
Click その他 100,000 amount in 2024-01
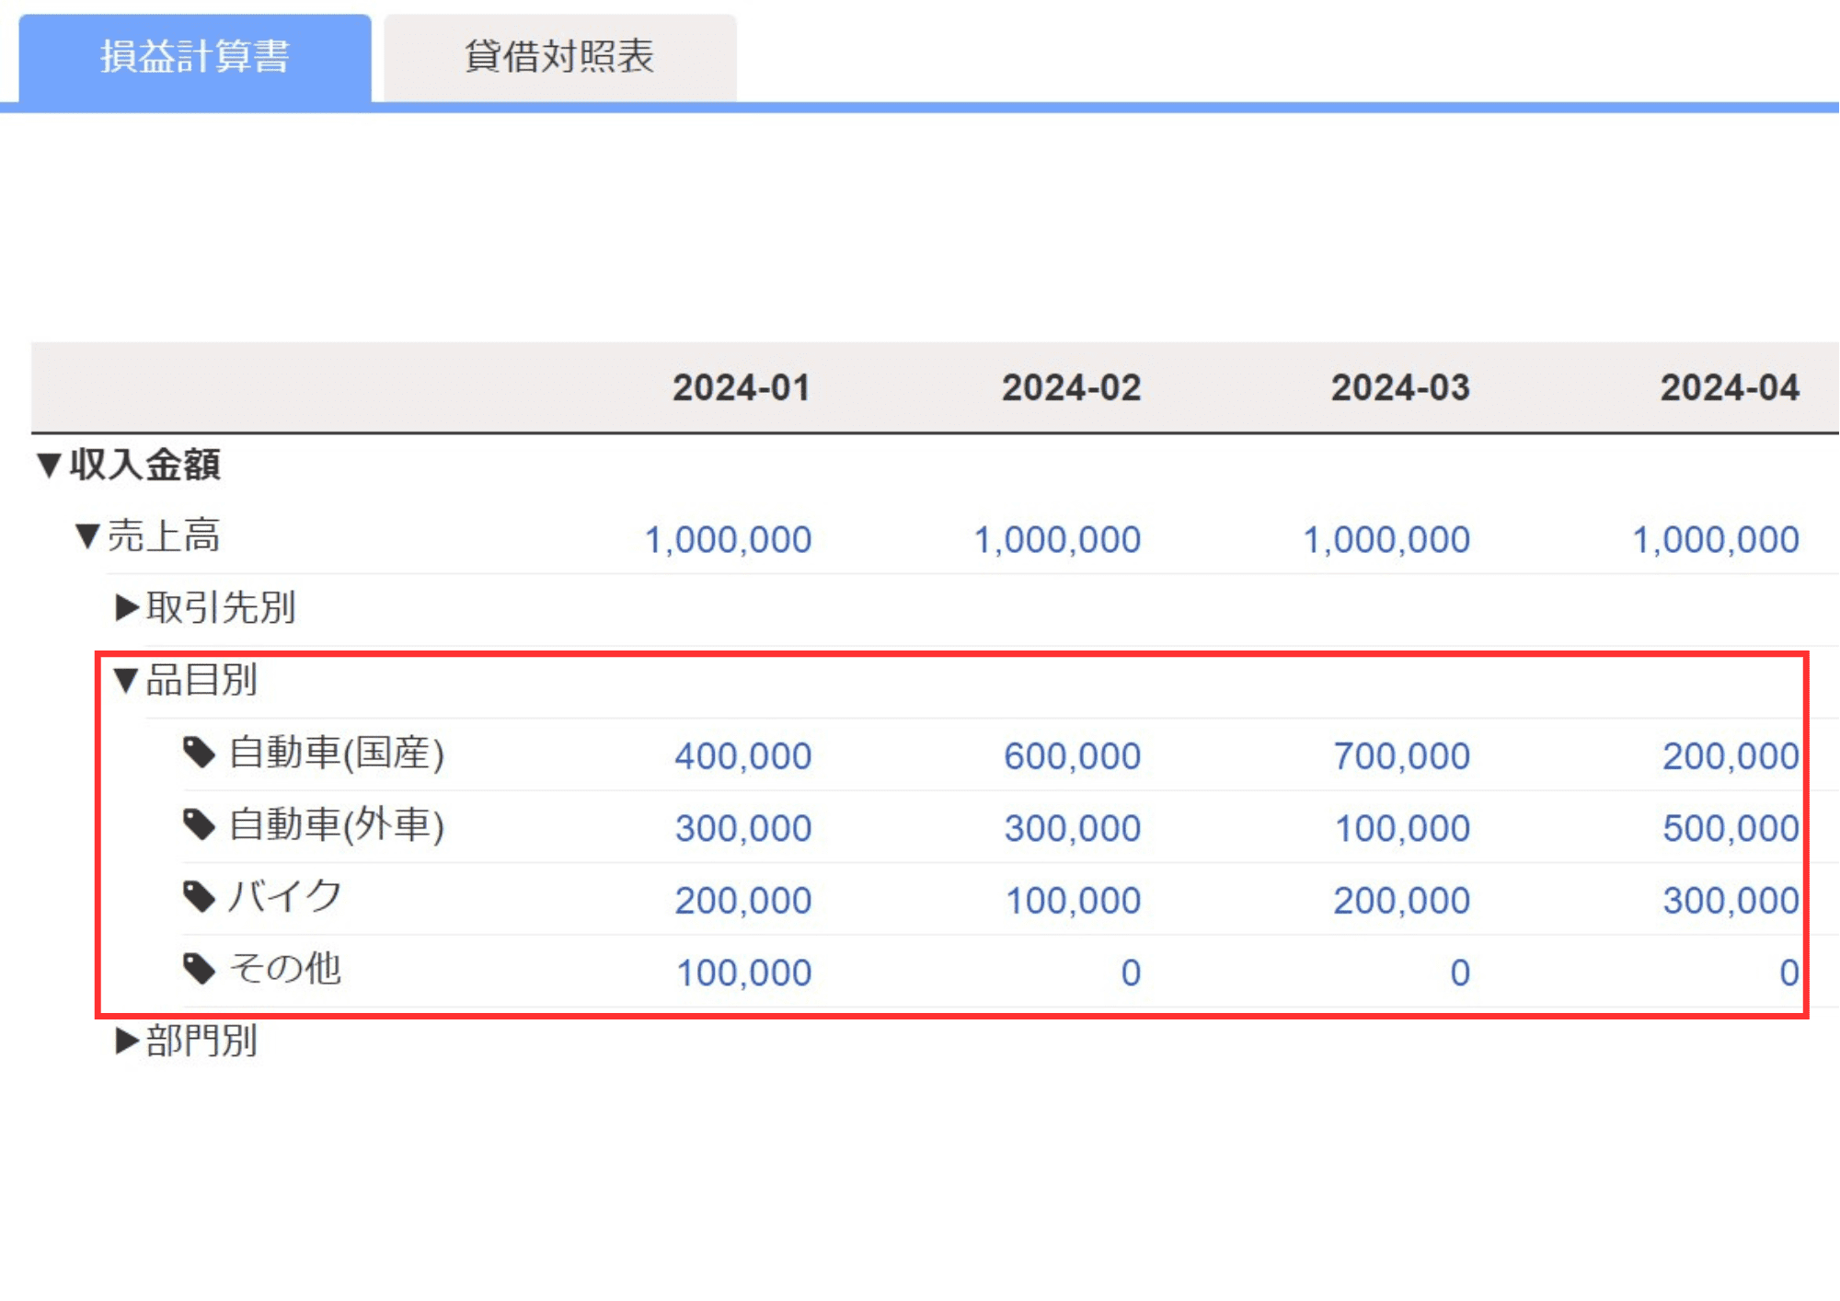coord(743,973)
